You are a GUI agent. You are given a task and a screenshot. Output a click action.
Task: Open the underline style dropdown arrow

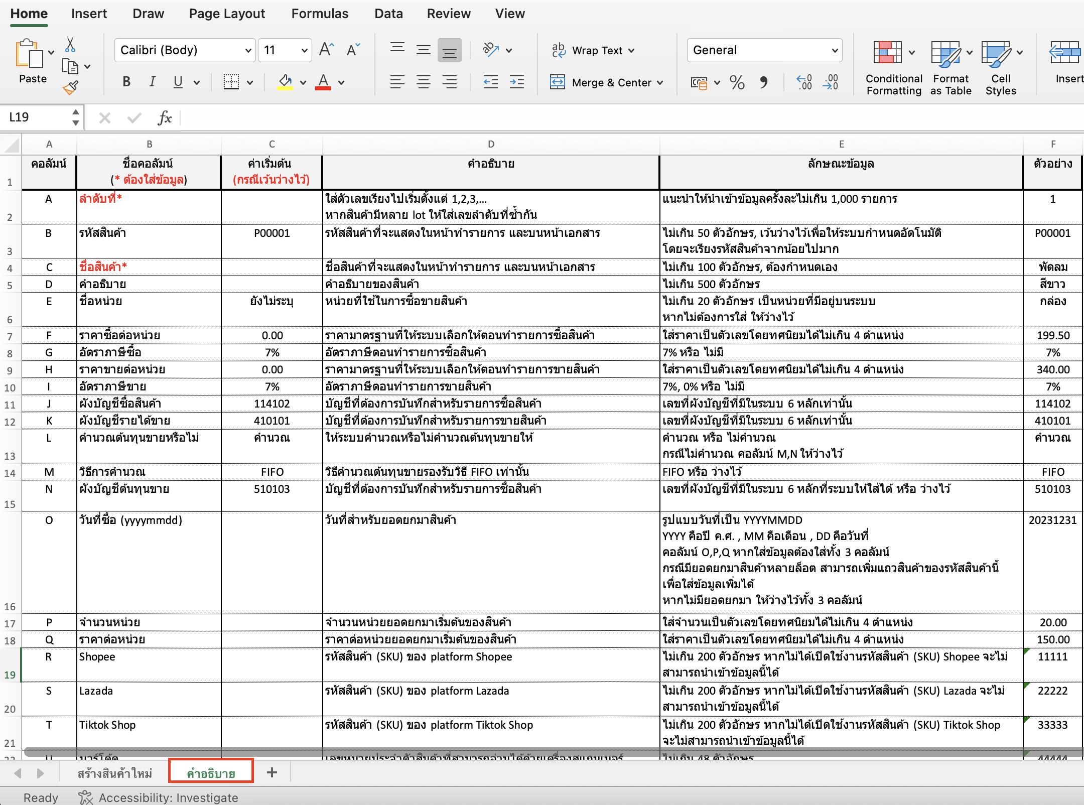[x=197, y=82]
